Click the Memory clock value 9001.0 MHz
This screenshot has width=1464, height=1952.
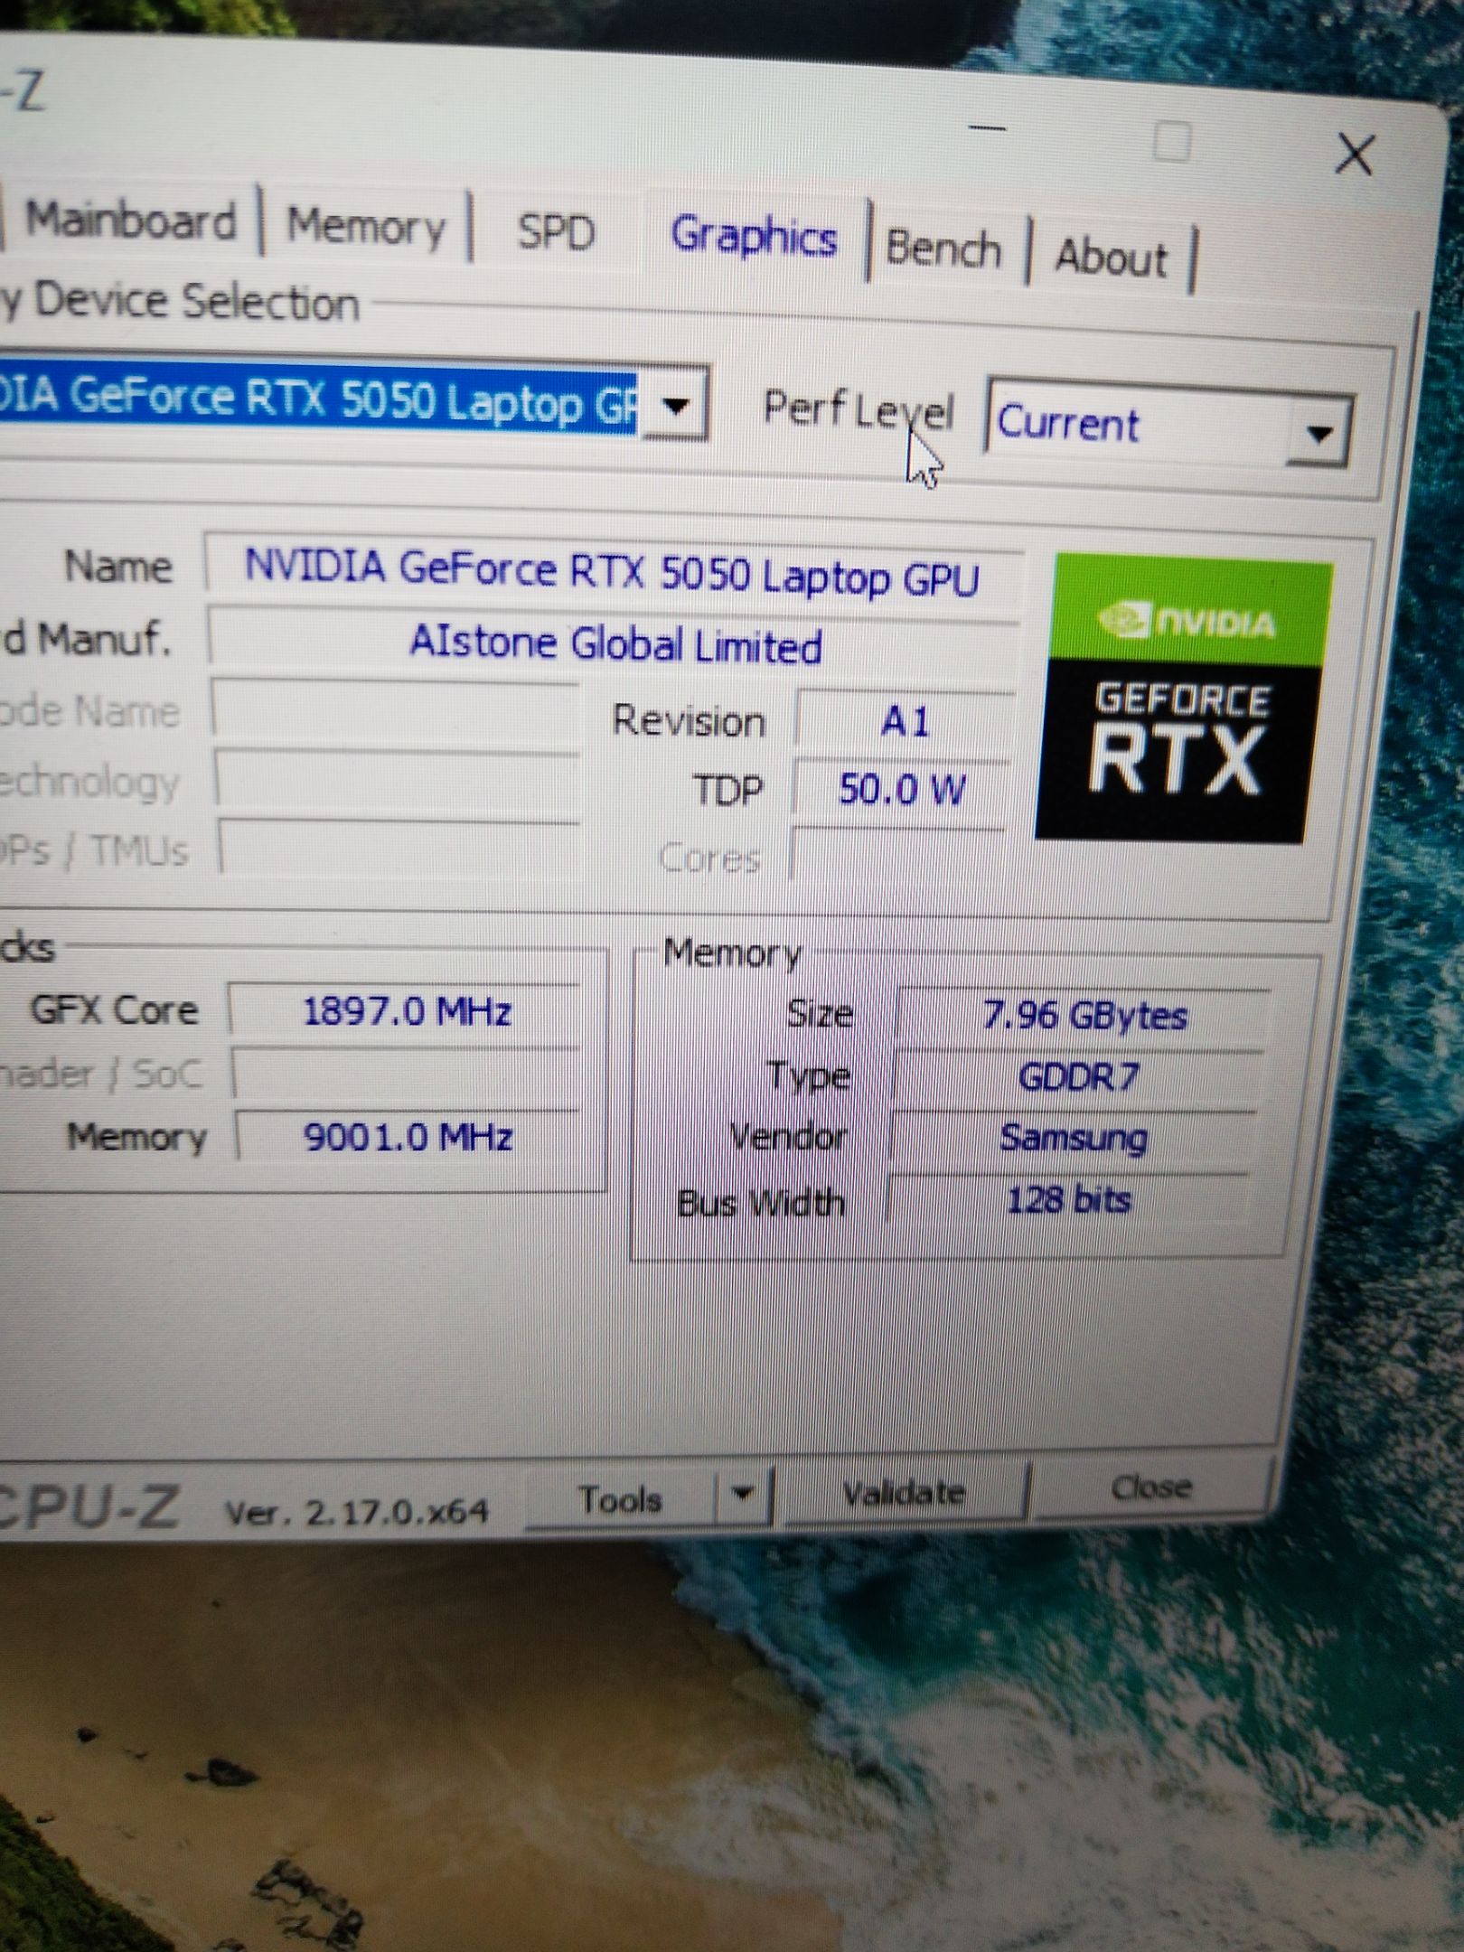(x=408, y=1138)
